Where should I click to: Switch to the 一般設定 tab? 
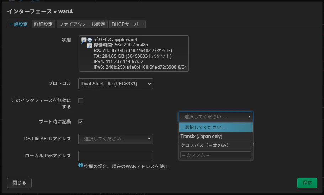pos(18,24)
